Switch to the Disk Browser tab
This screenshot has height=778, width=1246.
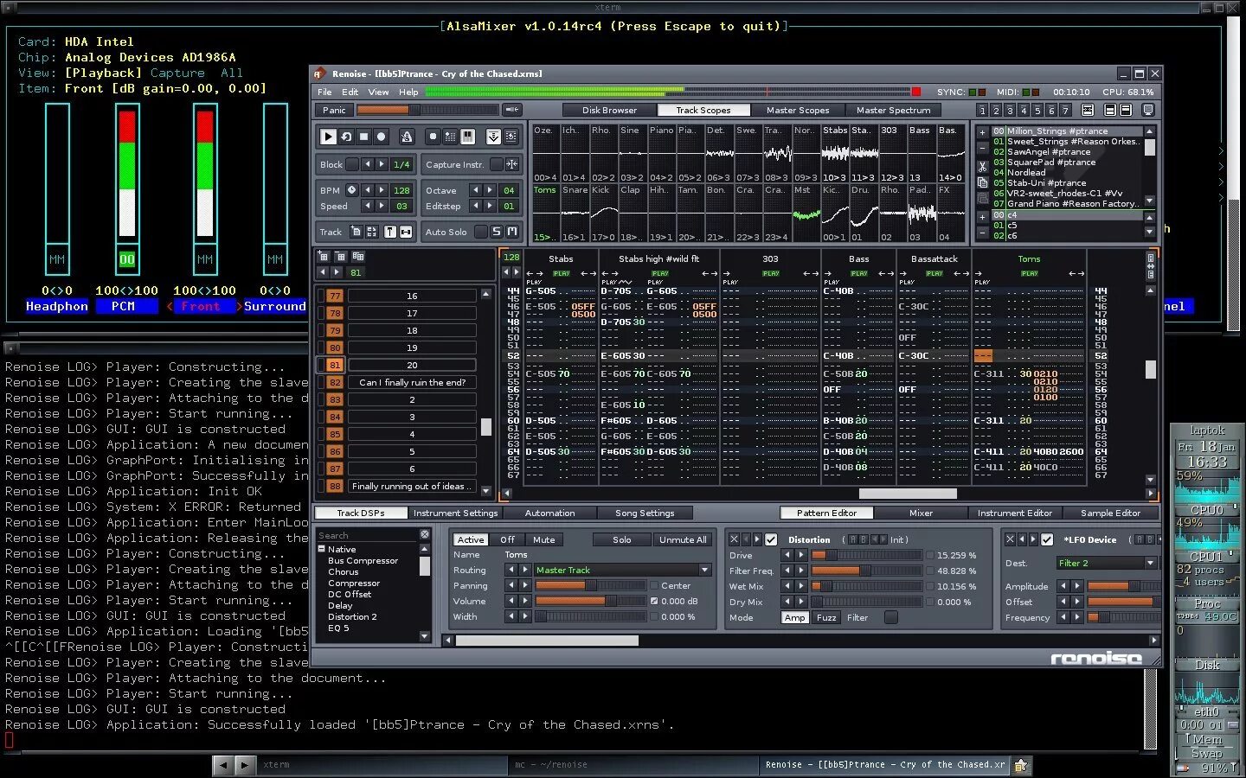pyautogui.click(x=609, y=110)
